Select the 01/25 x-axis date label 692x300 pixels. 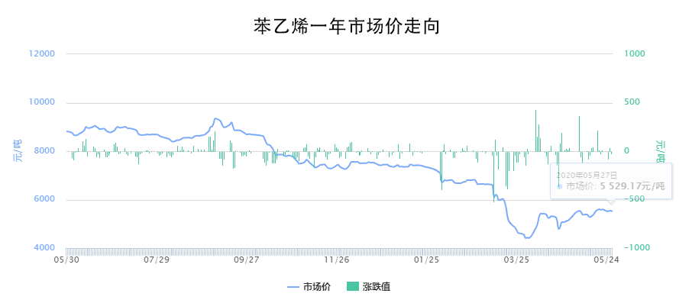coord(427,260)
